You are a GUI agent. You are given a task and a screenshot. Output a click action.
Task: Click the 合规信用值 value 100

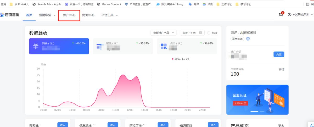[x=235, y=74]
